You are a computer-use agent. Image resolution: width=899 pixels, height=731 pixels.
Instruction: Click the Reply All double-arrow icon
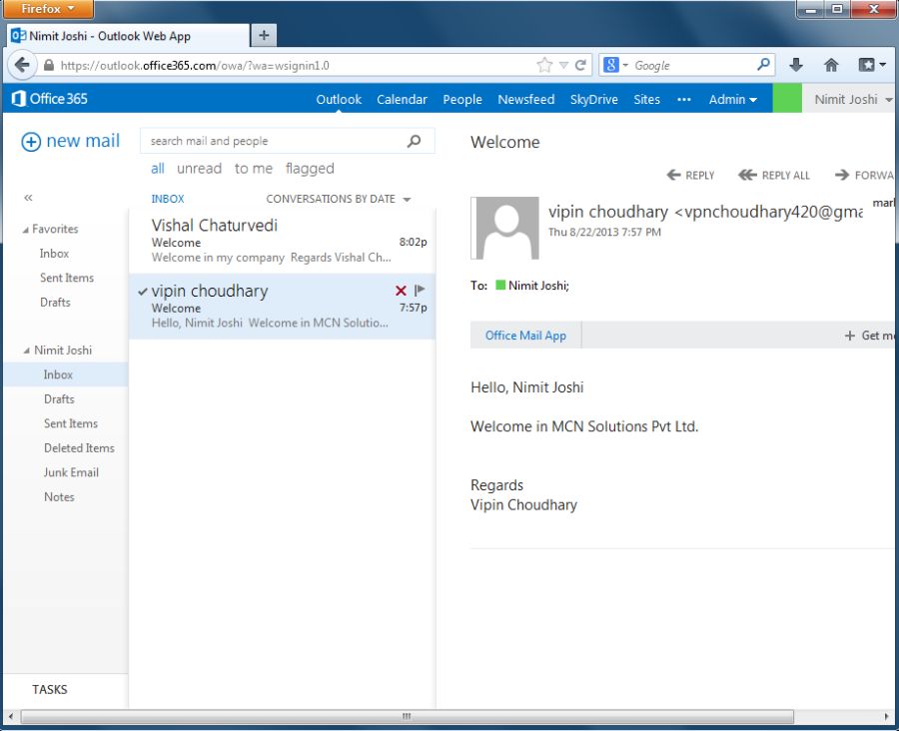point(747,175)
